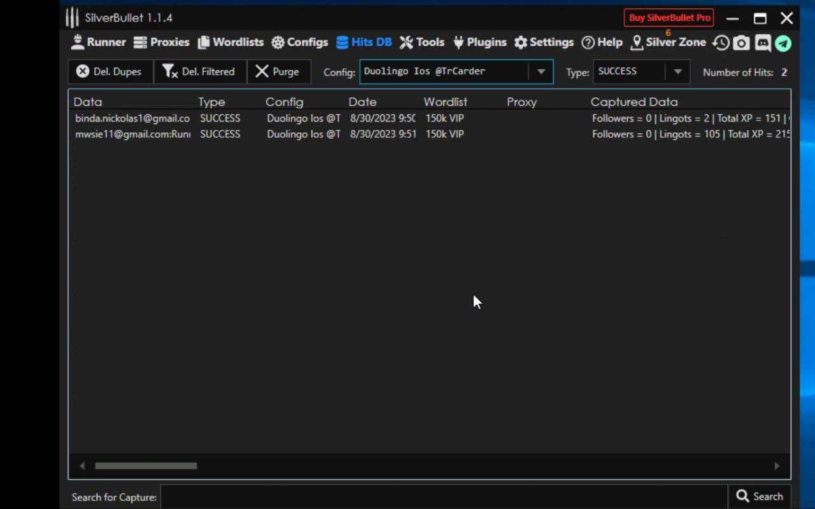Focus the Search for Capture input field
This screenshot has height=509, width=815.
pyautogui.click(x=444, y=497)
